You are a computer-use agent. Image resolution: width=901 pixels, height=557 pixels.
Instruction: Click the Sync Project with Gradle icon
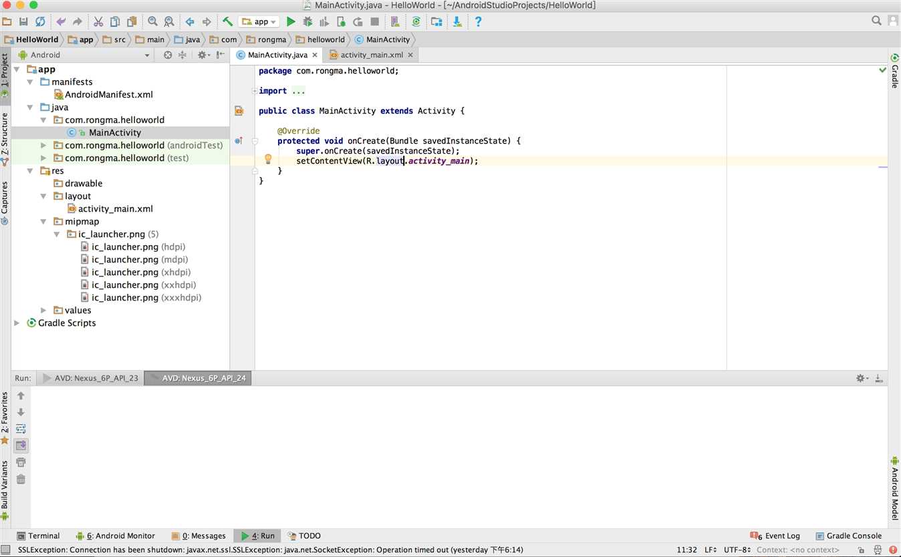(x=416, y=21)
